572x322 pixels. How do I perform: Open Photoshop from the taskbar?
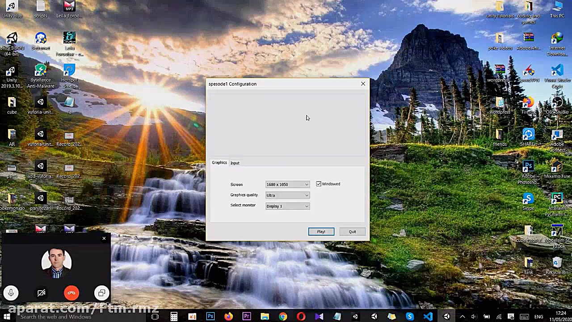click(x=210, y=317)
